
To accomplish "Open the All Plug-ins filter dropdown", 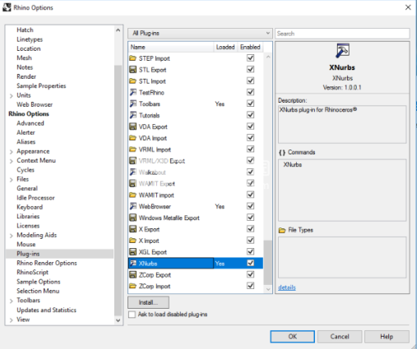I will (x=200, y=34).
